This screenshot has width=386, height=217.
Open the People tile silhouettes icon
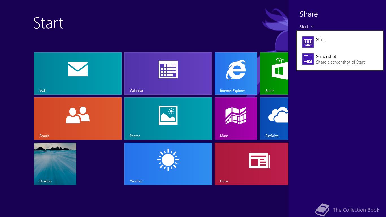pyautogui.click(x=78, y=115)
